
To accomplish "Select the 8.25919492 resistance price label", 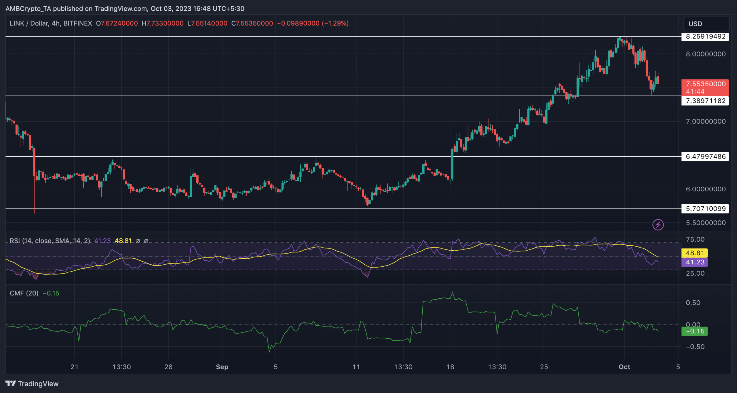I will (705, 37).
